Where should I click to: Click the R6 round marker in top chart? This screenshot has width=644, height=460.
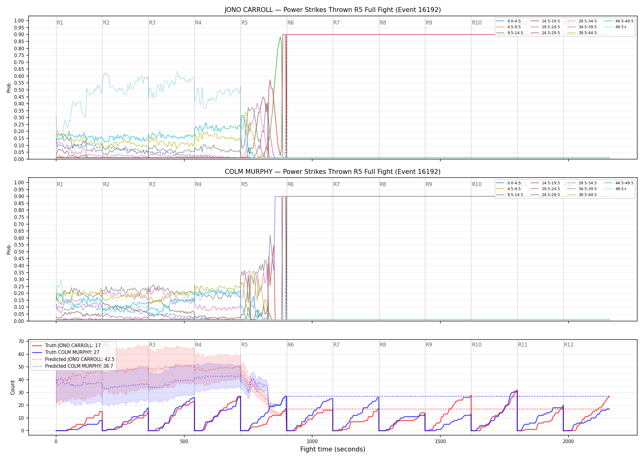[290, 23]
